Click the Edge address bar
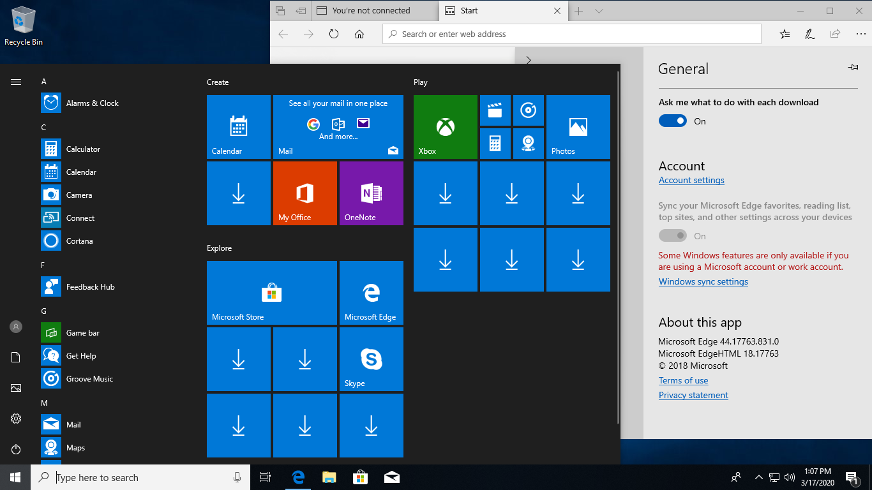The width and height of the screenshot is (872, 490). [x=572, y=34]
